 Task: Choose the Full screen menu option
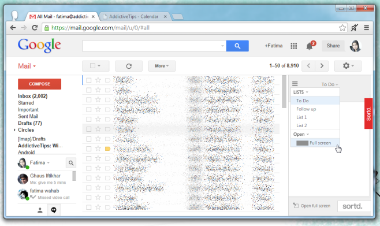(x=315, y=143)
